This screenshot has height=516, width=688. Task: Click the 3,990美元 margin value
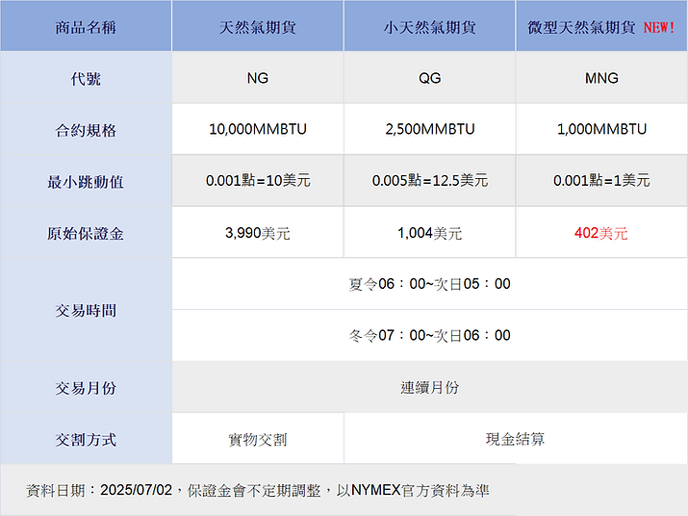257,233
